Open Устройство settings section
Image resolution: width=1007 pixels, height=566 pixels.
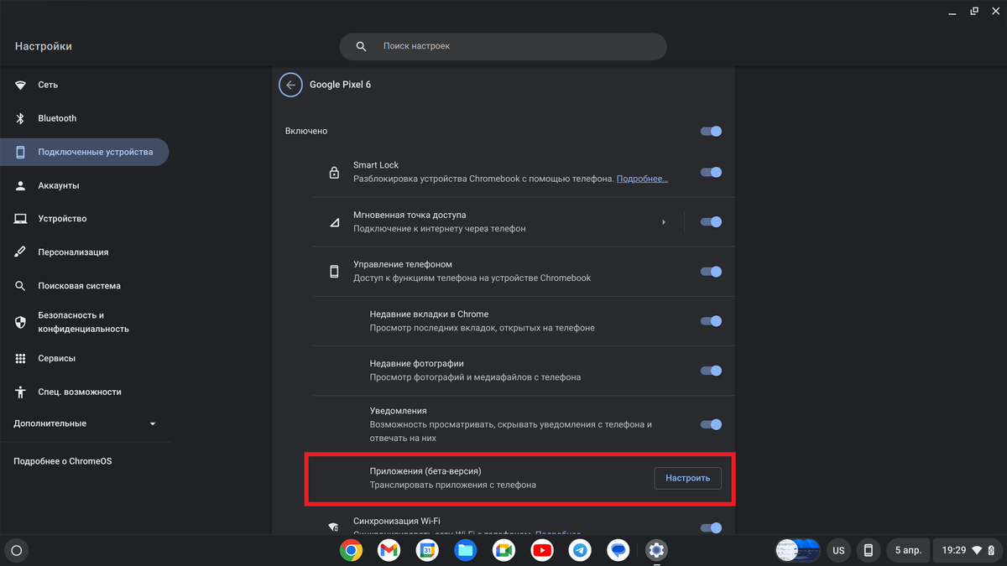pyautogui.click(x=84, y=219)
